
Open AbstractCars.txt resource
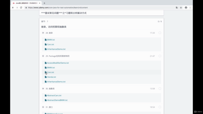(x=54, y=96)
